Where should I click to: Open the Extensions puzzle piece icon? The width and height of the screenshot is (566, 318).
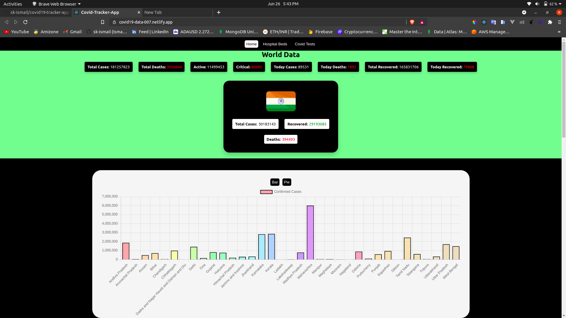(550, 22)
